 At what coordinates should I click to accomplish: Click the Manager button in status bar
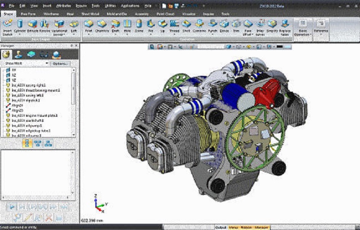coord(261,227)
